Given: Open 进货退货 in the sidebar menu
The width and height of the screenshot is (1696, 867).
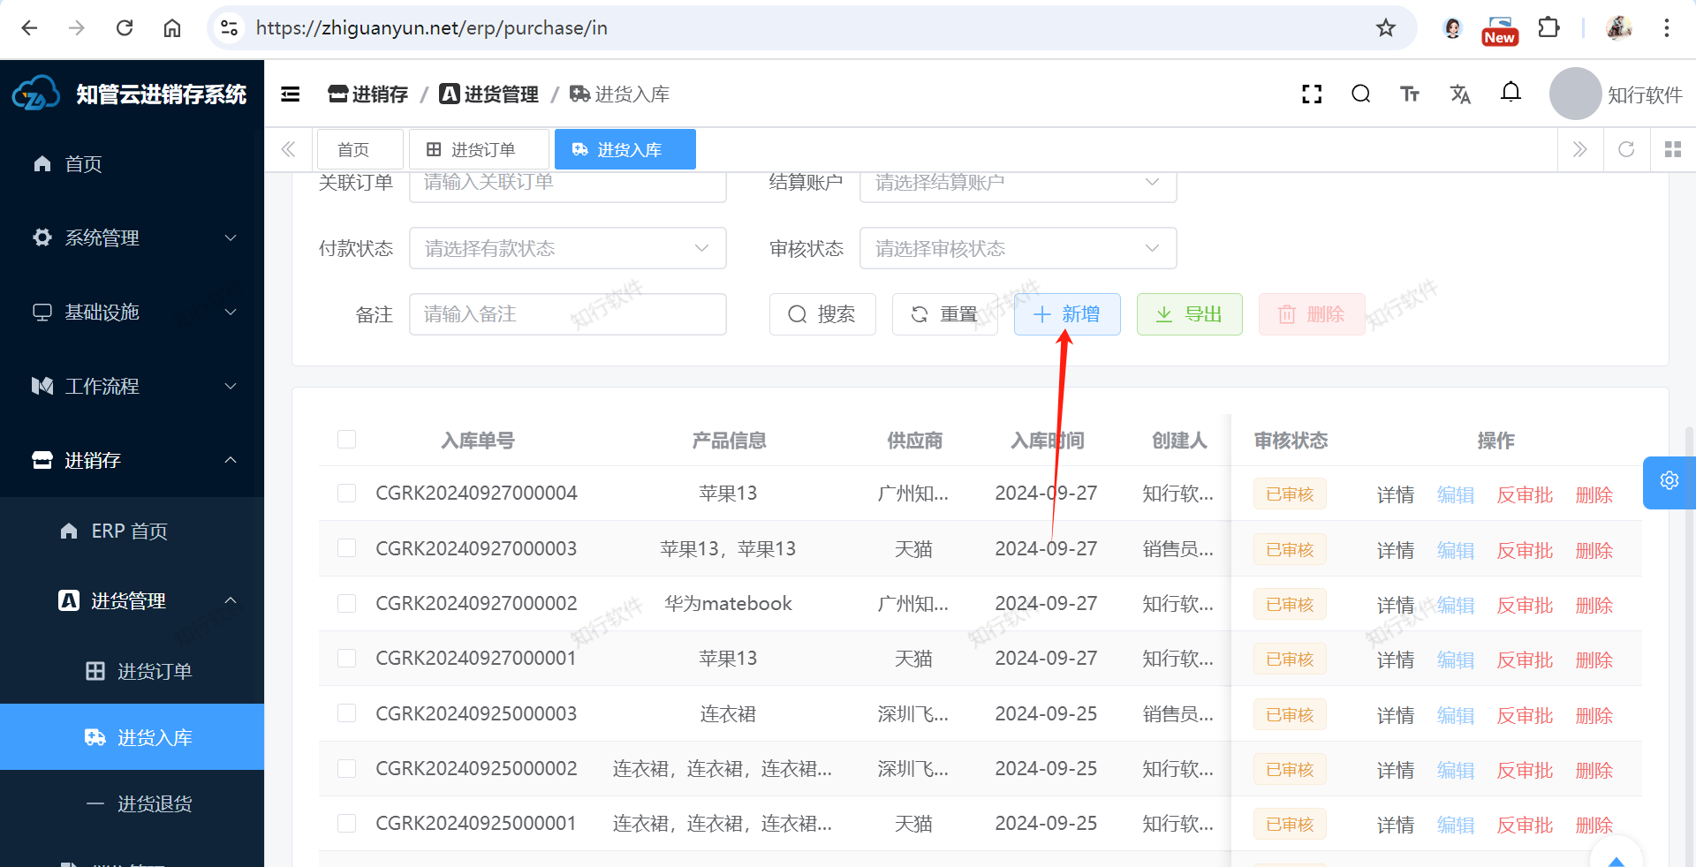Looking at the screenshot, I should click(x=155, y=803).
